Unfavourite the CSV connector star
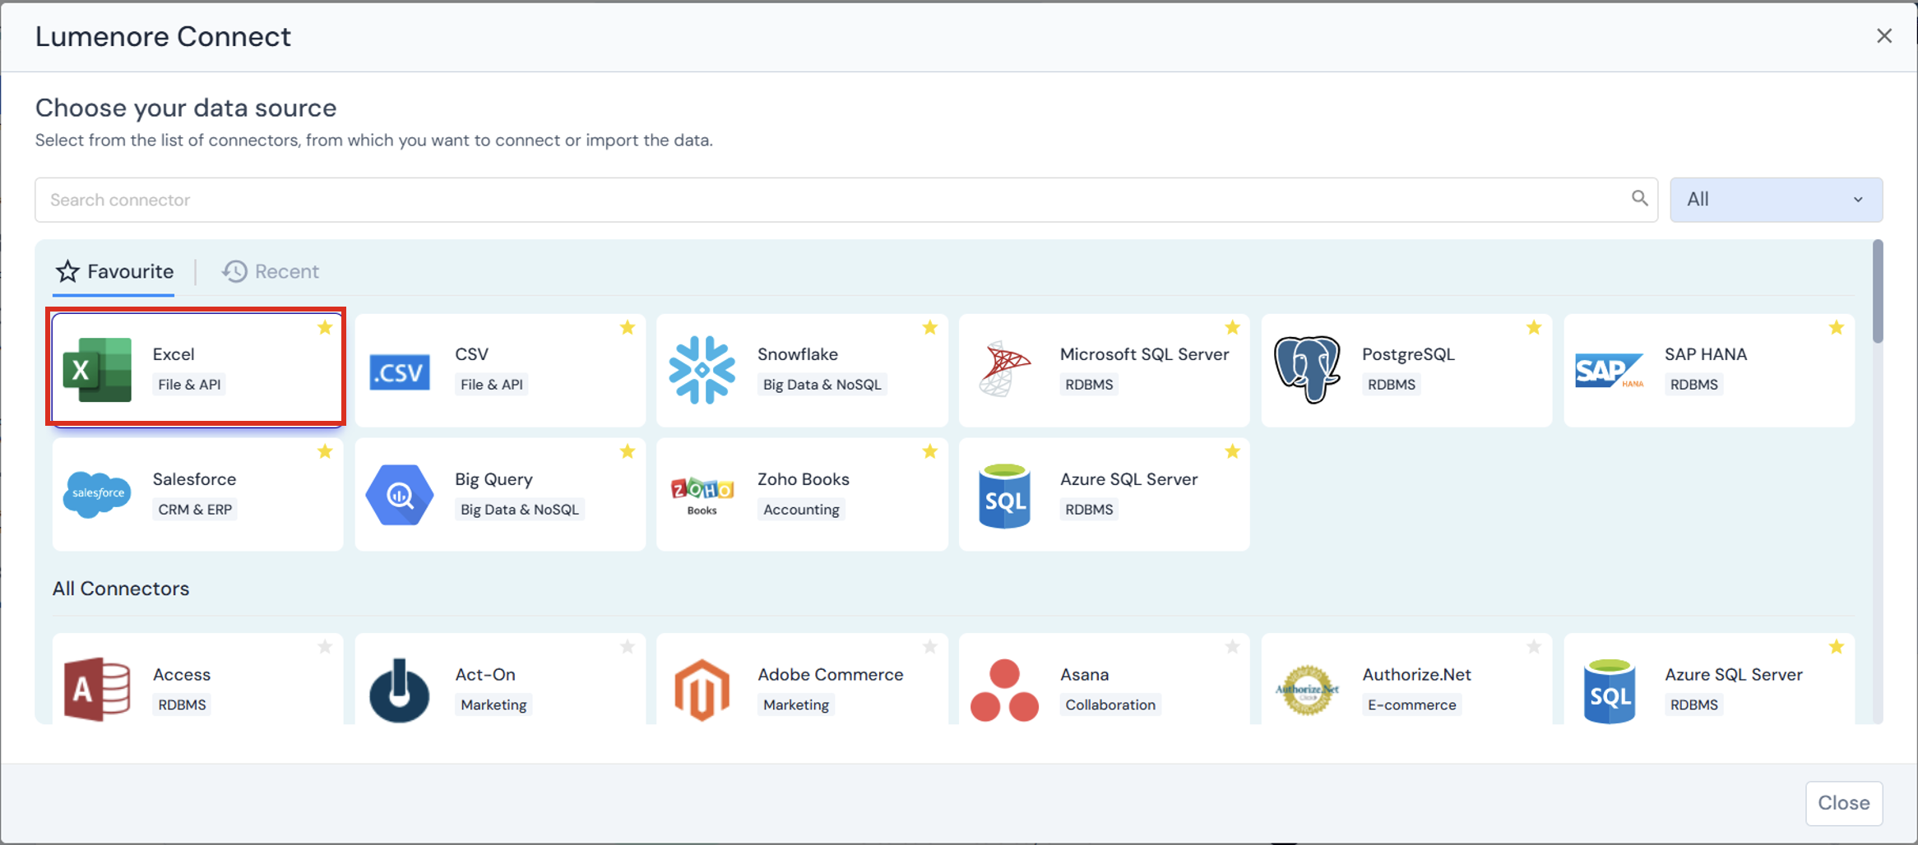 (628, 328)
